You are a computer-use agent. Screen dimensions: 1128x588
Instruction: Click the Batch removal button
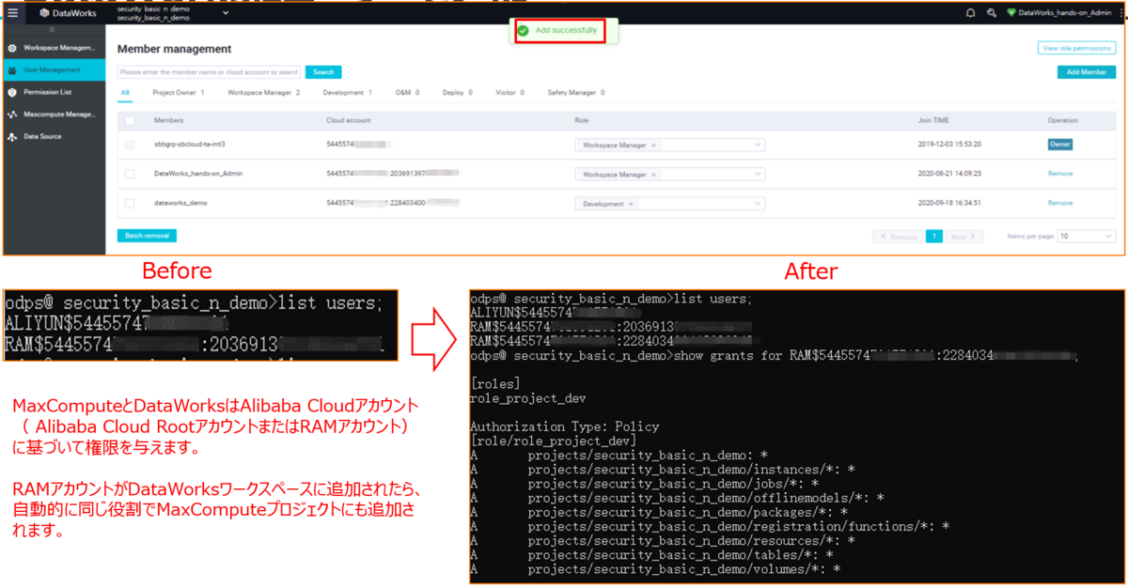[x=147, y=236]
